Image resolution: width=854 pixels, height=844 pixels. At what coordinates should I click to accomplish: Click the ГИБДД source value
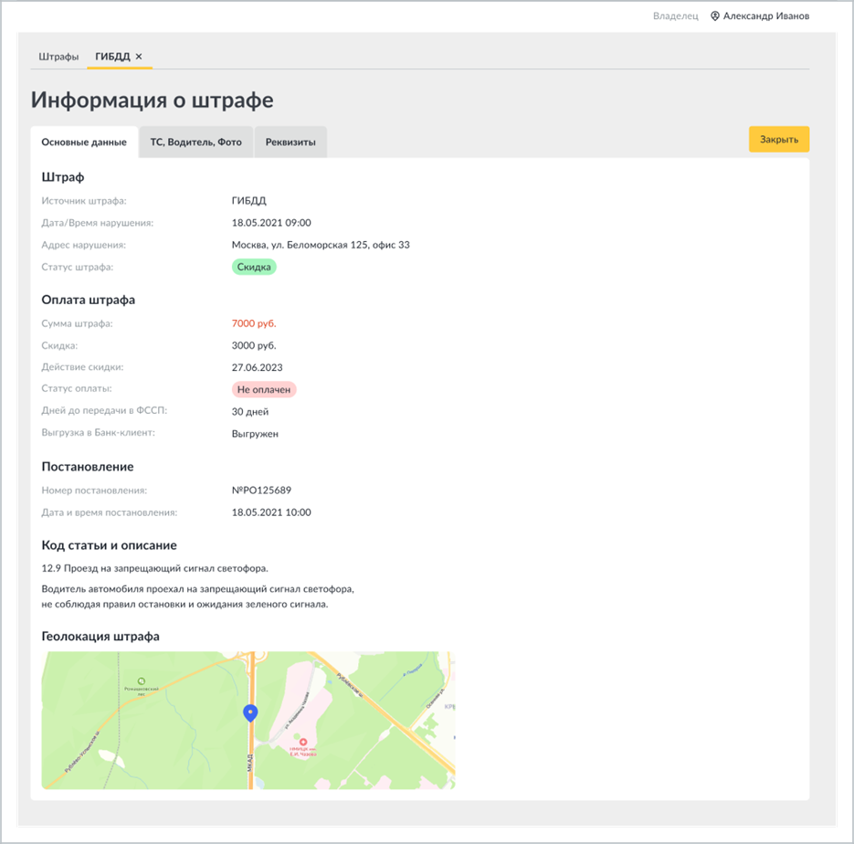click(249, 200)
